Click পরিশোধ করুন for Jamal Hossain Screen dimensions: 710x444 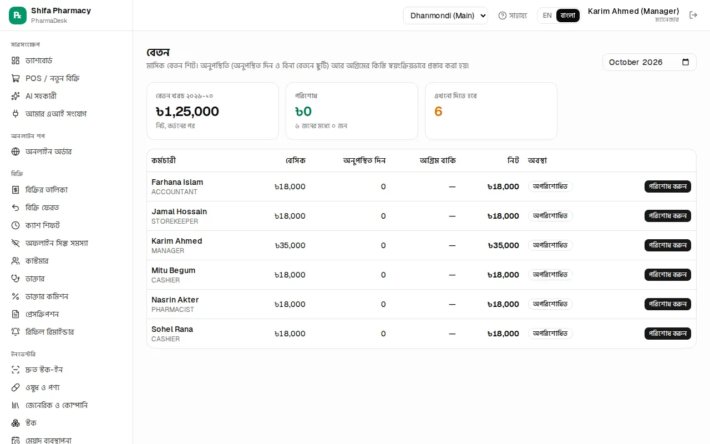coord(668,216)
